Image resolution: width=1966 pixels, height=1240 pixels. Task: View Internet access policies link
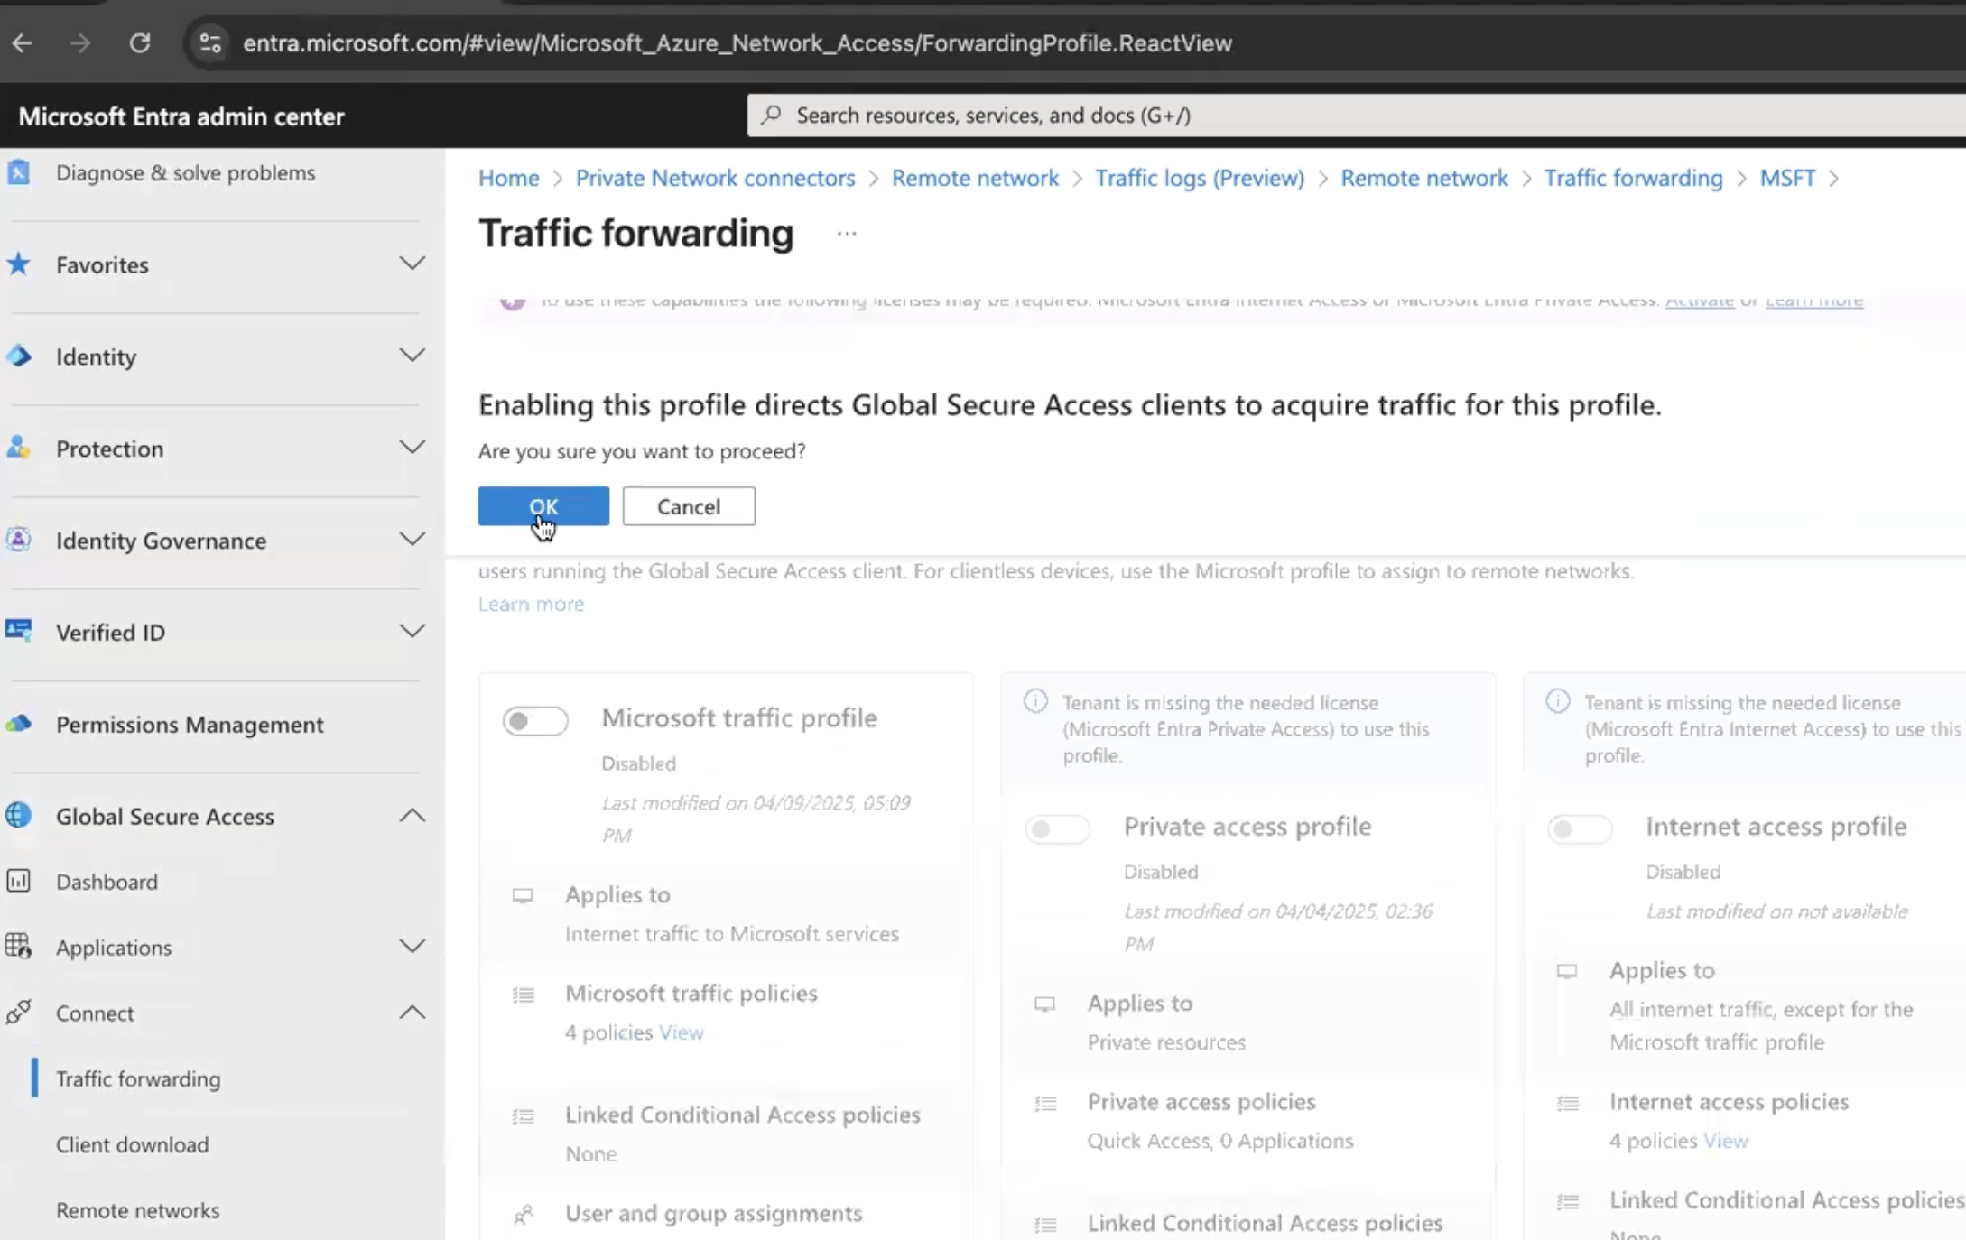click(x=1726, y=1141)
